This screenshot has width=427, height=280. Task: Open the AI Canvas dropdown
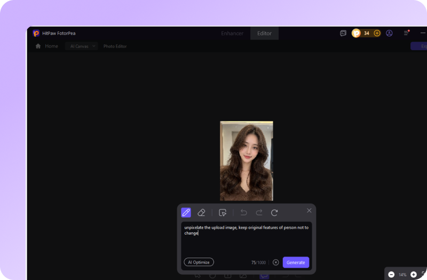point(82,46)
